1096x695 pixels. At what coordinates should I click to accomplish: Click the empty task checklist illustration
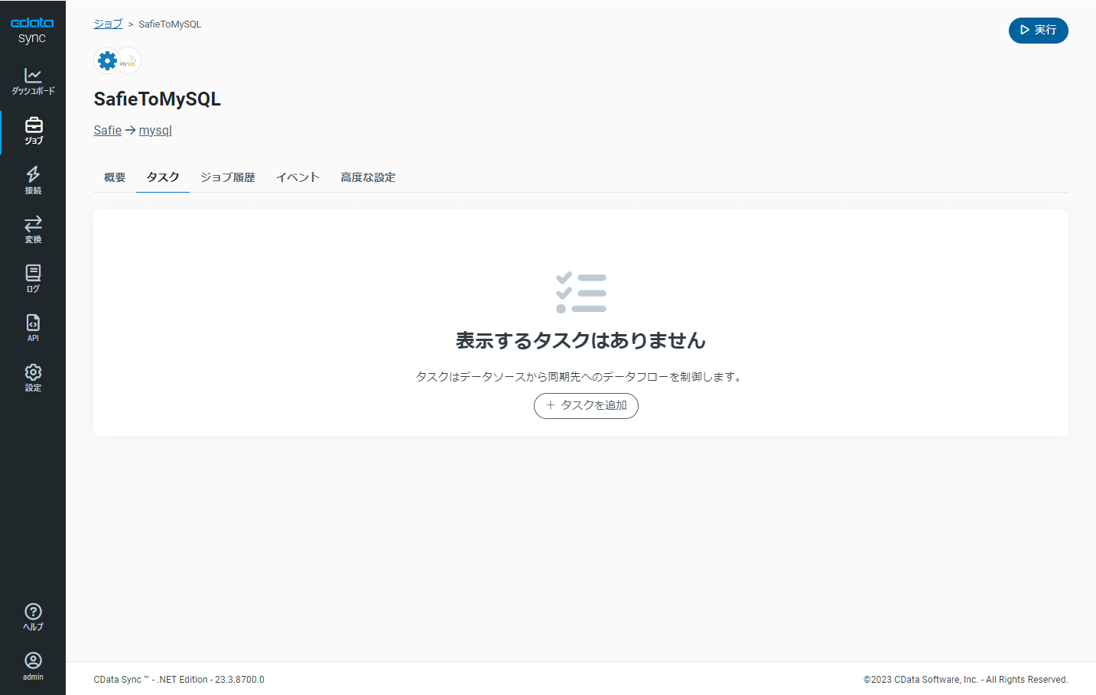(x=581, y=293)
